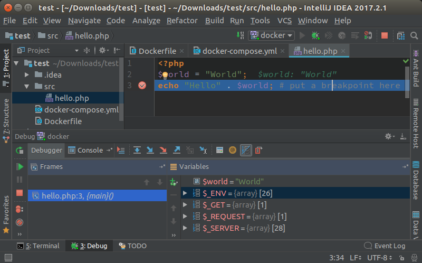Open Database side panel

416,180
